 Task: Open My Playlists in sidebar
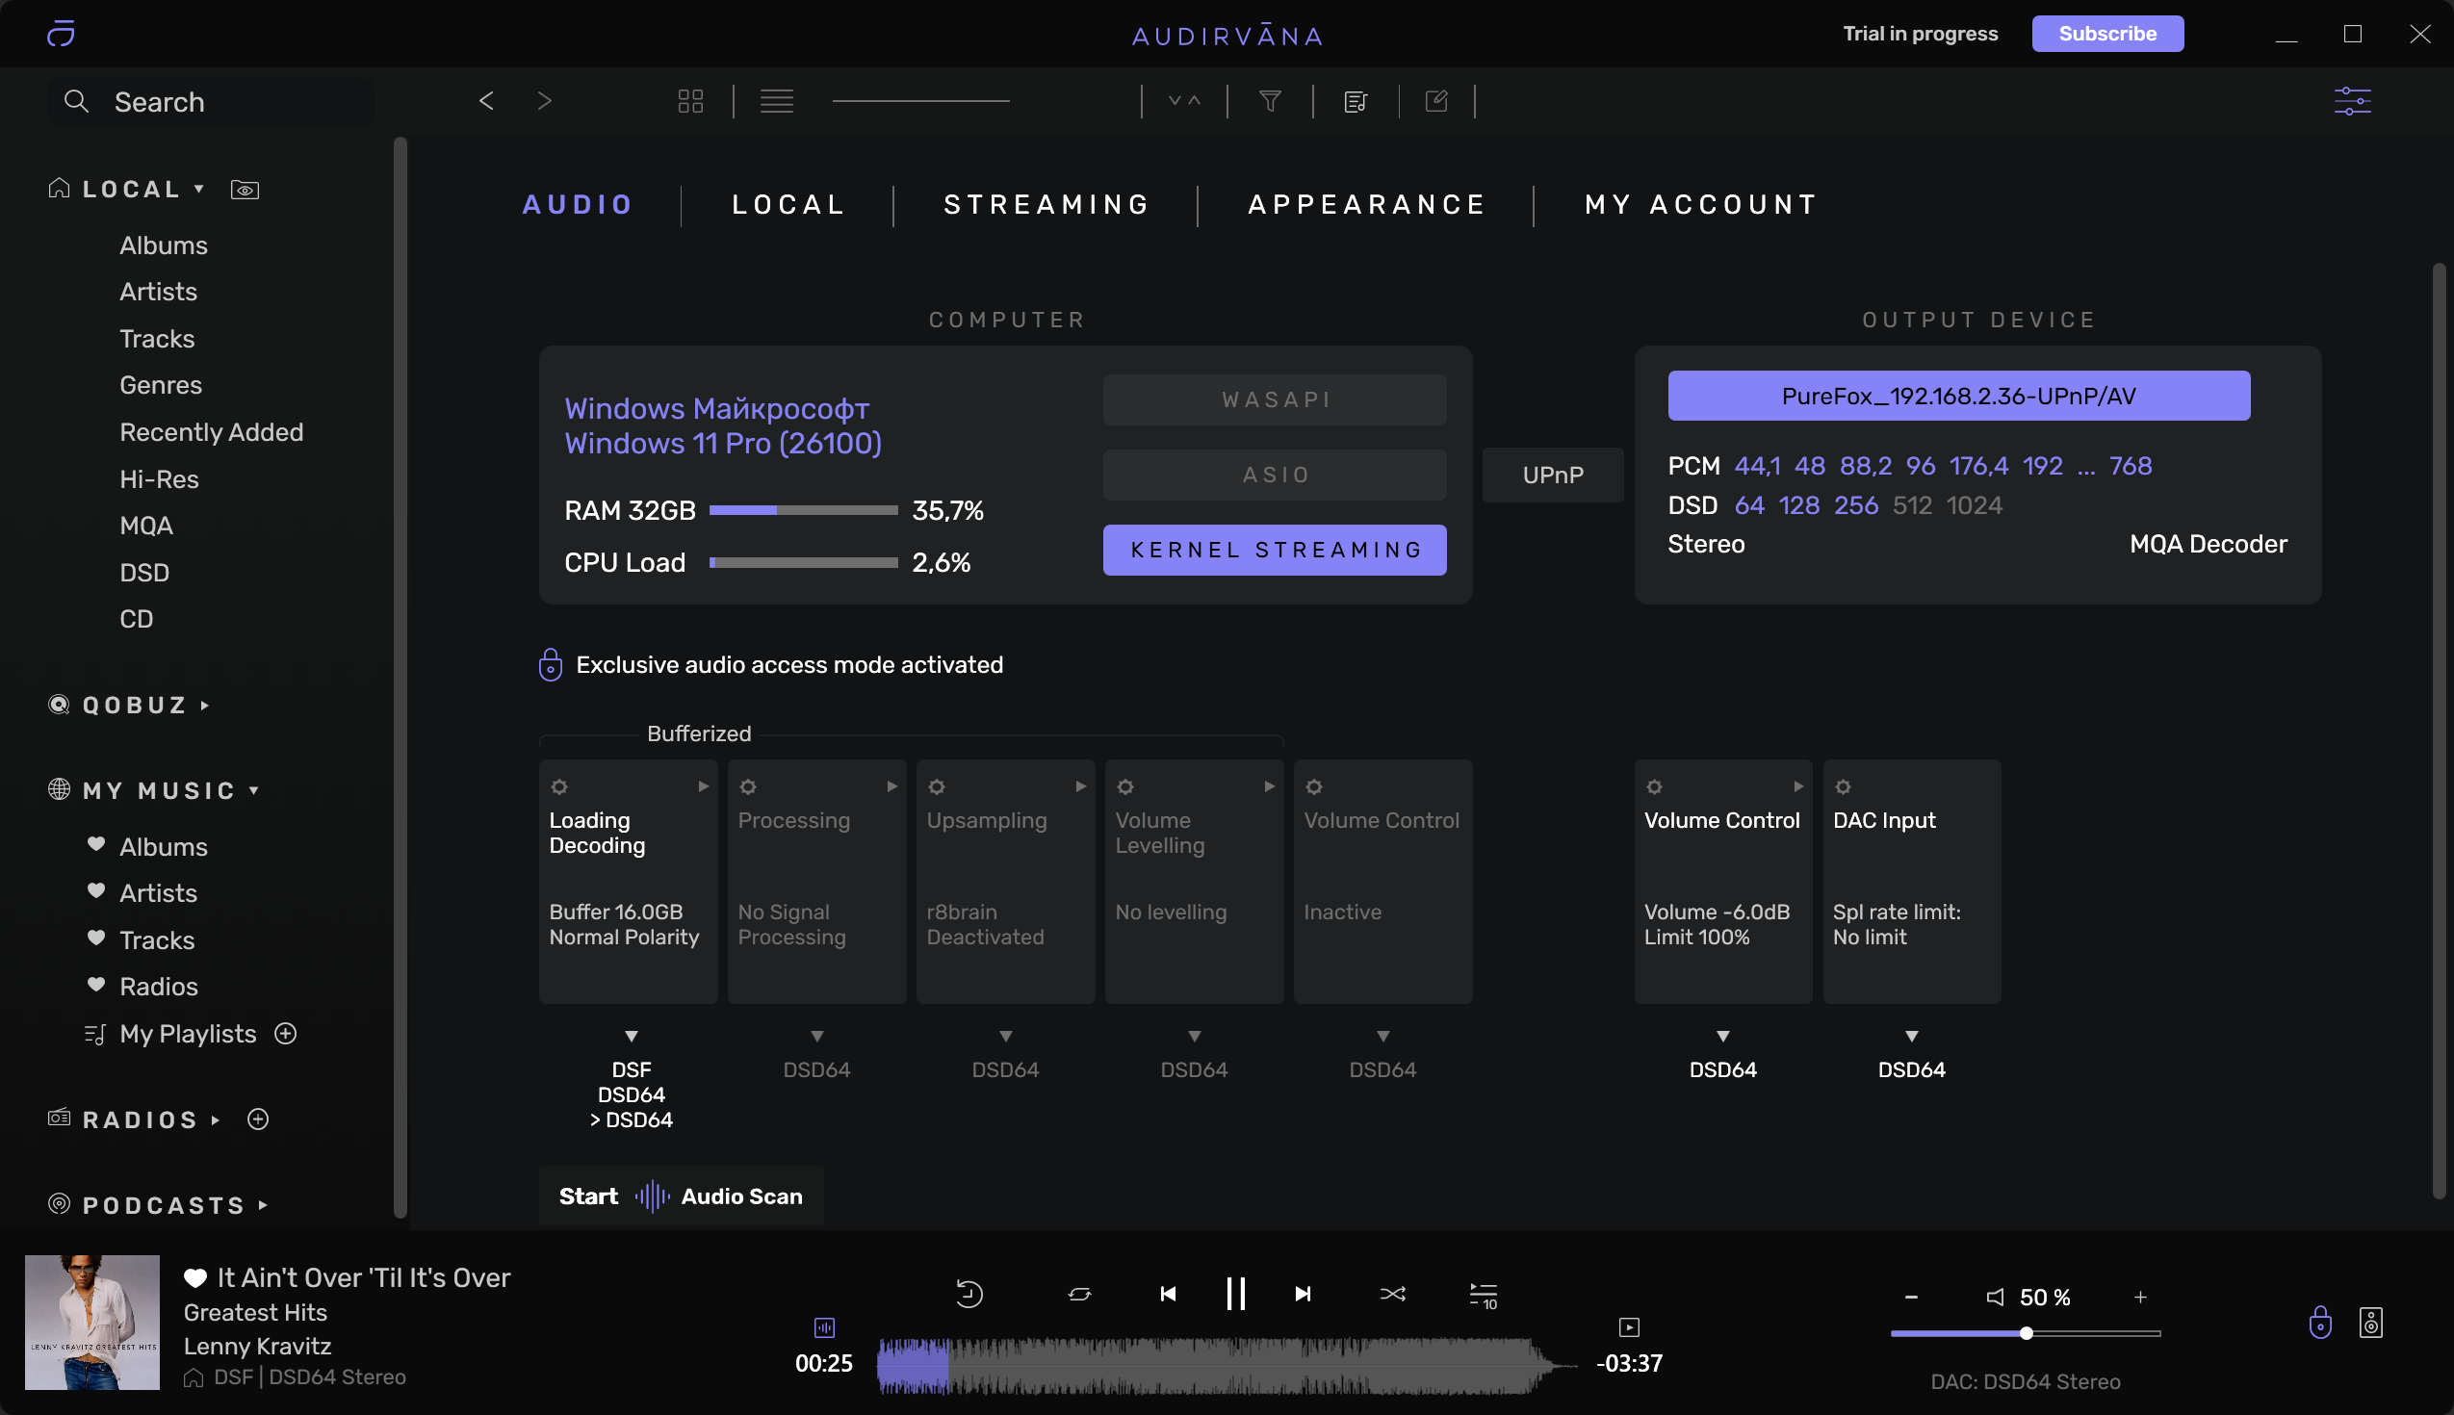188,1033
